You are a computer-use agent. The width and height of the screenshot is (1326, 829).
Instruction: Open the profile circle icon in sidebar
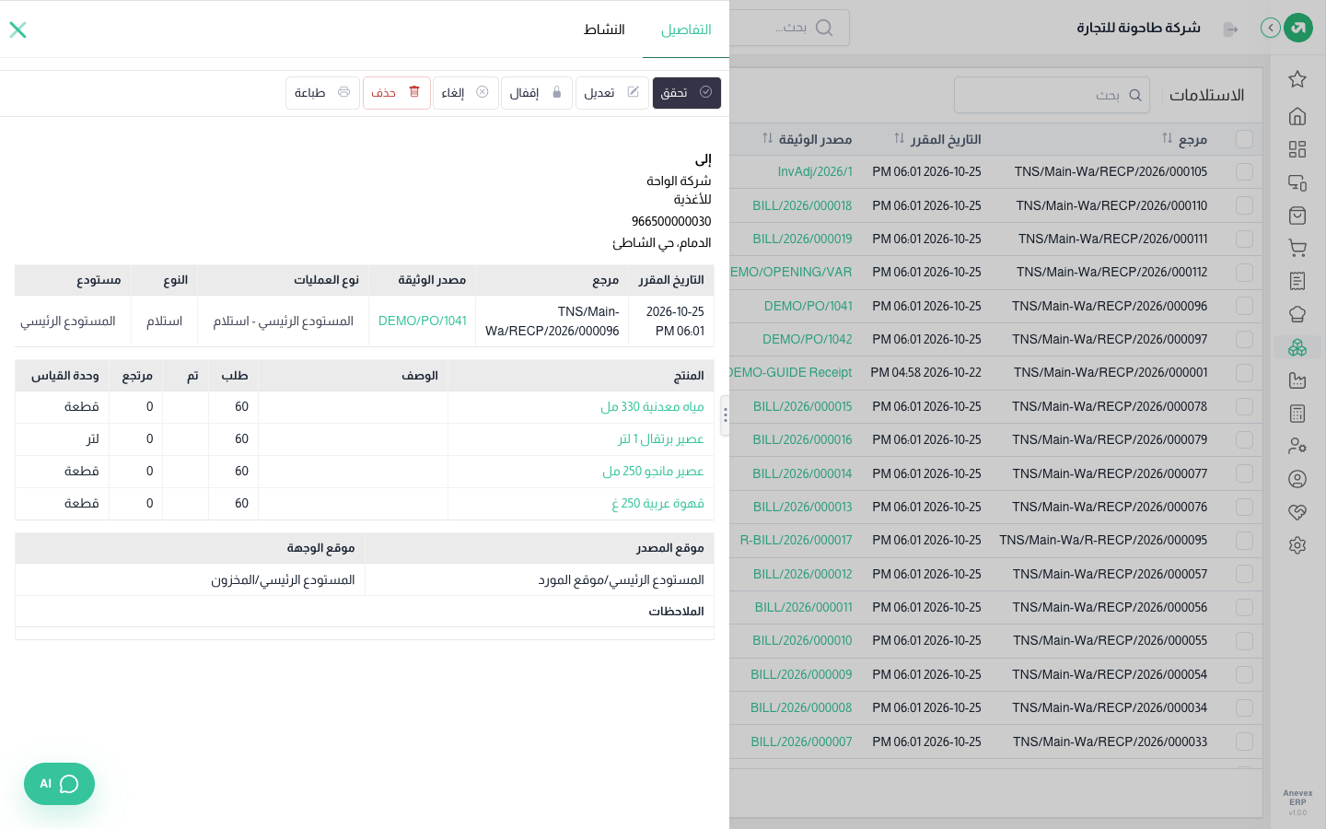pyautogui.click(x=1297, y=479)
